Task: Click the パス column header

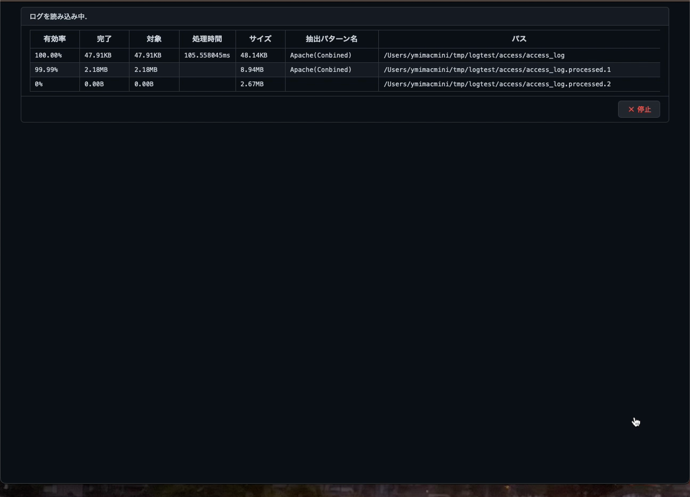Action: (x=519, y=39)
